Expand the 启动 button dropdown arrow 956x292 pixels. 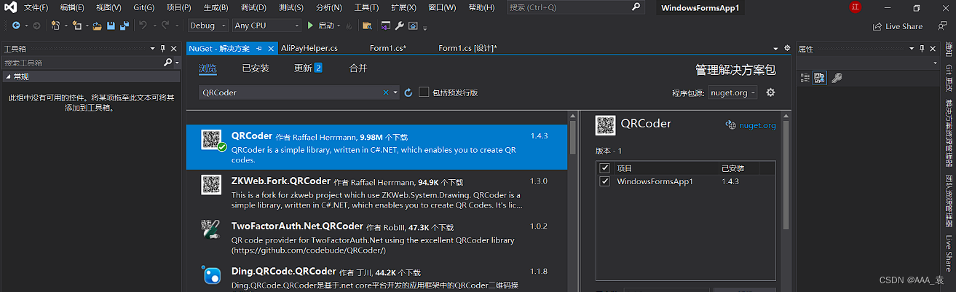[x=339, y=25]
